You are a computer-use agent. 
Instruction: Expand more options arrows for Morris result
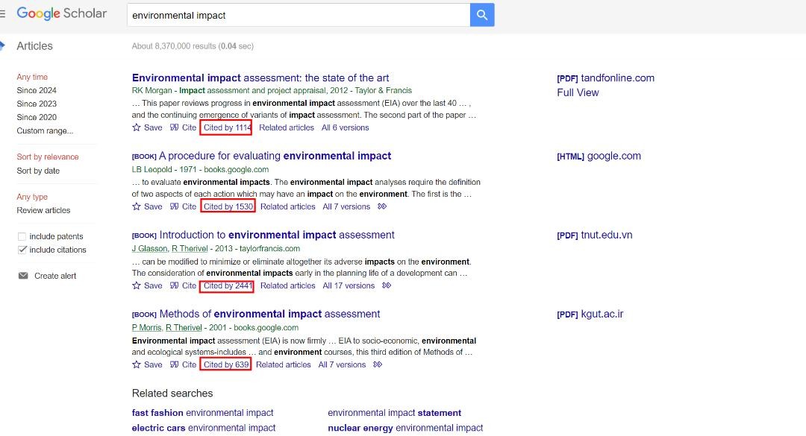(378, 364)
